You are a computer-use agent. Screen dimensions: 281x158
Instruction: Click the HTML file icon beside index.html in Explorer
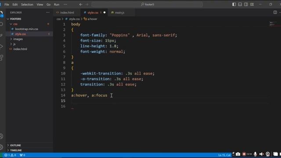[x=11, y=49]
